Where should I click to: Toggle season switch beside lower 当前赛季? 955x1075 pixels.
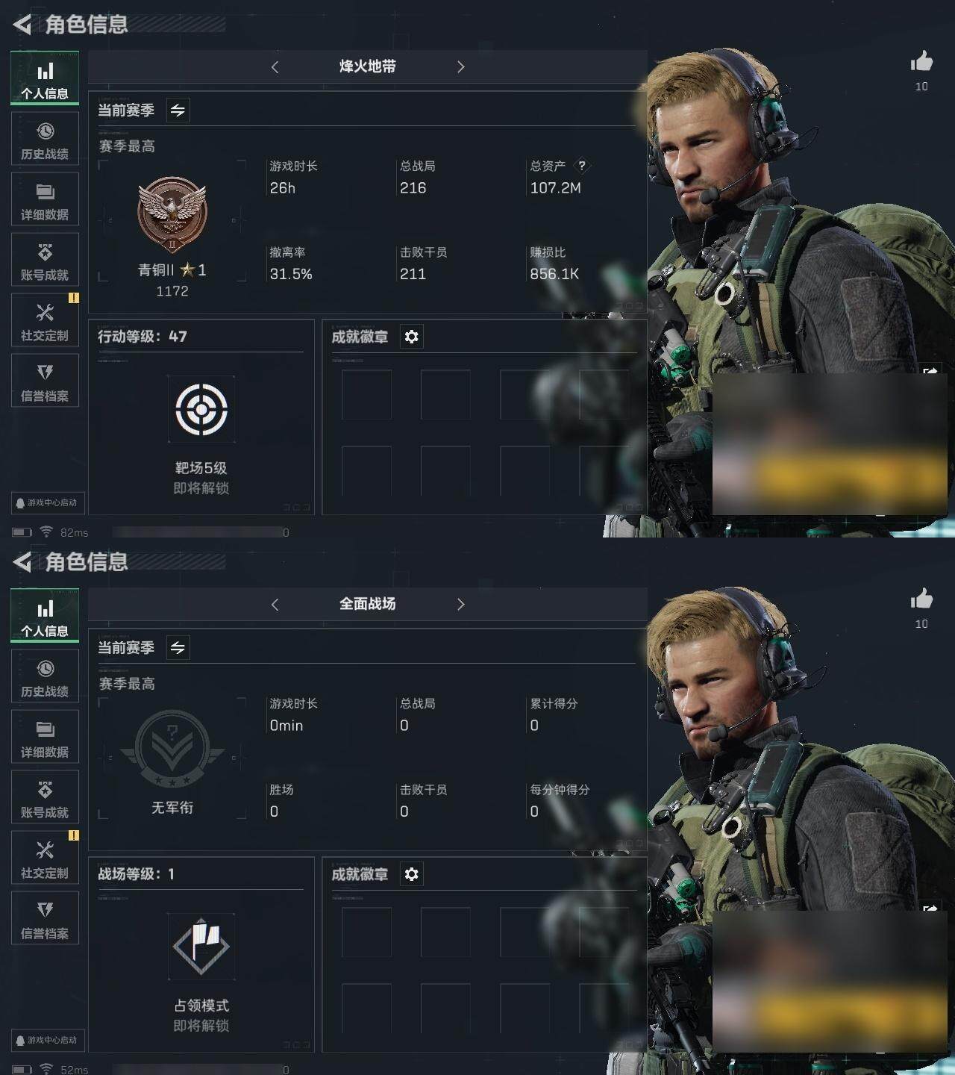tap(178, 648)
